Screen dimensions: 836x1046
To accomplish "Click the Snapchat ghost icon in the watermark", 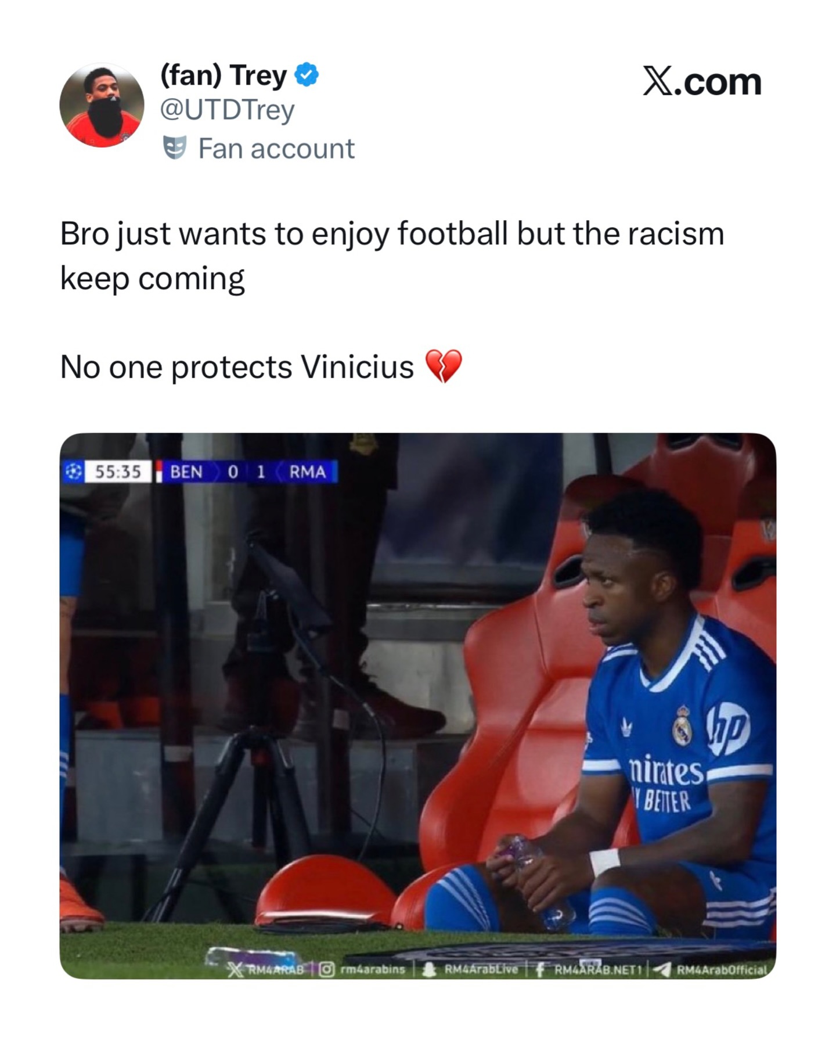I will coord(429,969).
